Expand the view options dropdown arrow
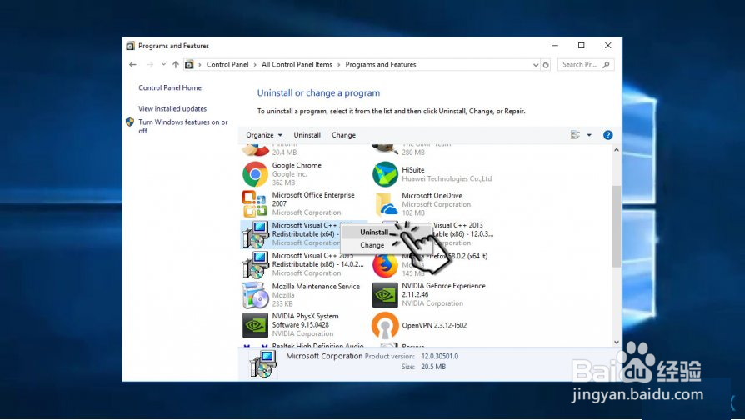Viewport: 745px width, 420px height. [589, 135]
